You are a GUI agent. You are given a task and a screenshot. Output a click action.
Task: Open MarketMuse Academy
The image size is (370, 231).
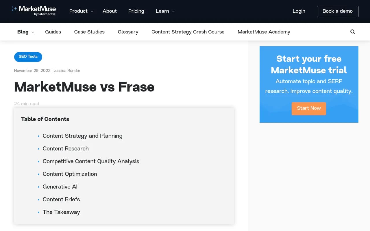(264, 32)
